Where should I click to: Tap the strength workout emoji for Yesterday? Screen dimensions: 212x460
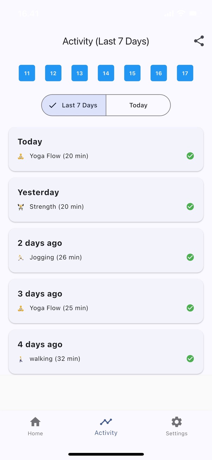pyautogui.click(x=21, y=206)
